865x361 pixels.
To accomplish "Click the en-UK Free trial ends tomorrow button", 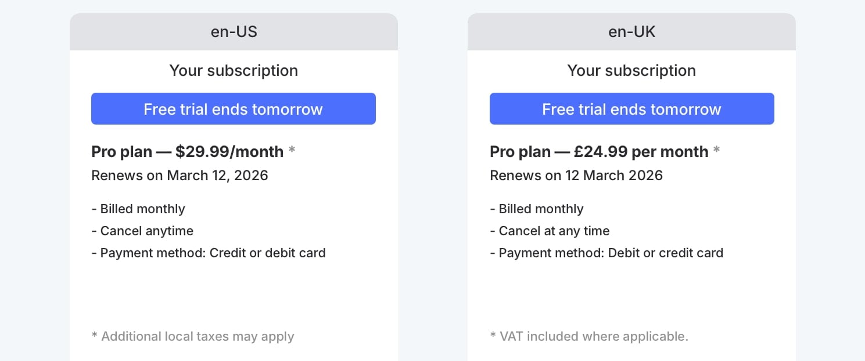I will (x=631, y=109).
